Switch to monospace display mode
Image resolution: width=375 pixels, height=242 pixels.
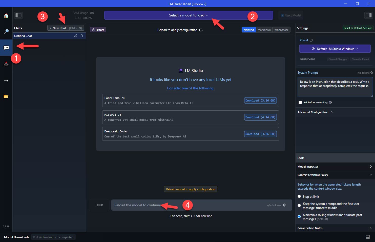(281, 30)
